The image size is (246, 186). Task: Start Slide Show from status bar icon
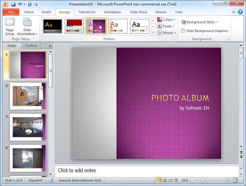(x=176, y=180)
